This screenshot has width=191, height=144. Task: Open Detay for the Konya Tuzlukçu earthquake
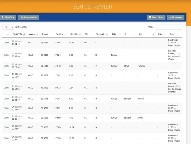tap(6, 66)
